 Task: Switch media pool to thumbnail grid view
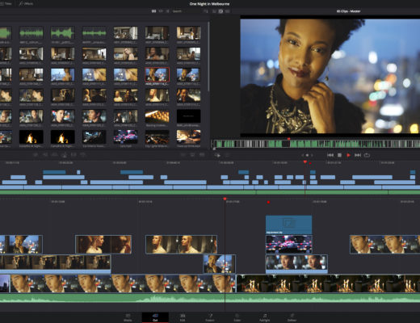point(153,11)
